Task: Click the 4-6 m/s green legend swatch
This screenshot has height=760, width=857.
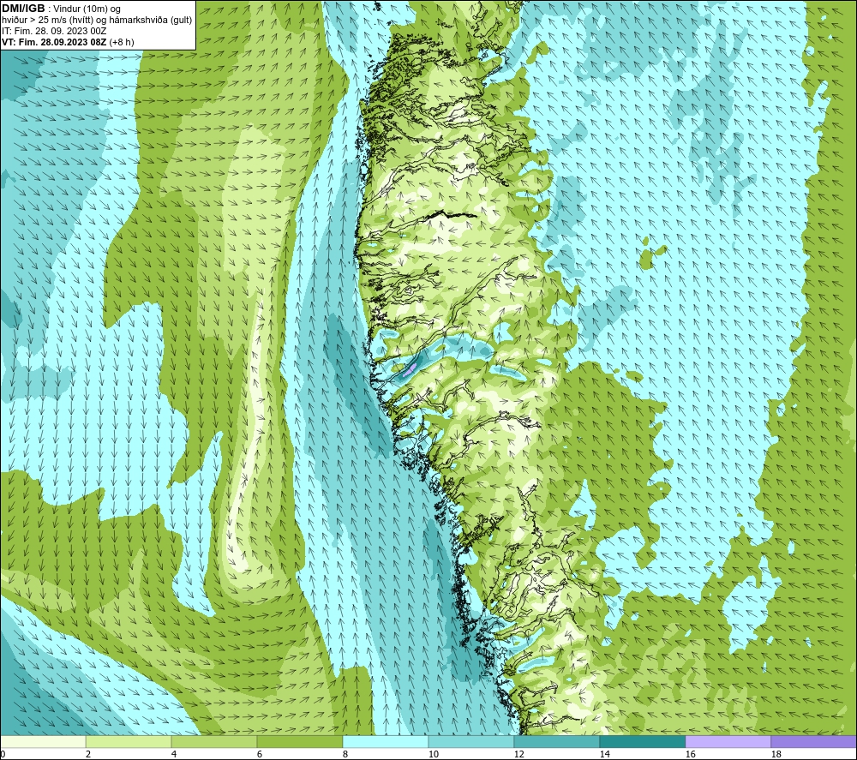Action: [x=213, y=741]
